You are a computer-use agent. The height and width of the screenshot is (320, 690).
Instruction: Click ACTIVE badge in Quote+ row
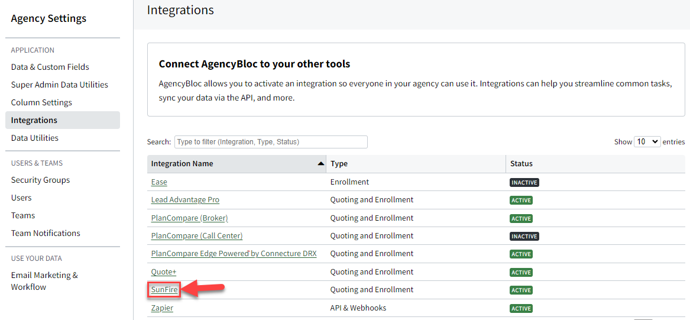click(521, 272)
